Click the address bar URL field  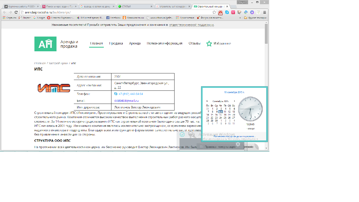click(x=116, y=12)
